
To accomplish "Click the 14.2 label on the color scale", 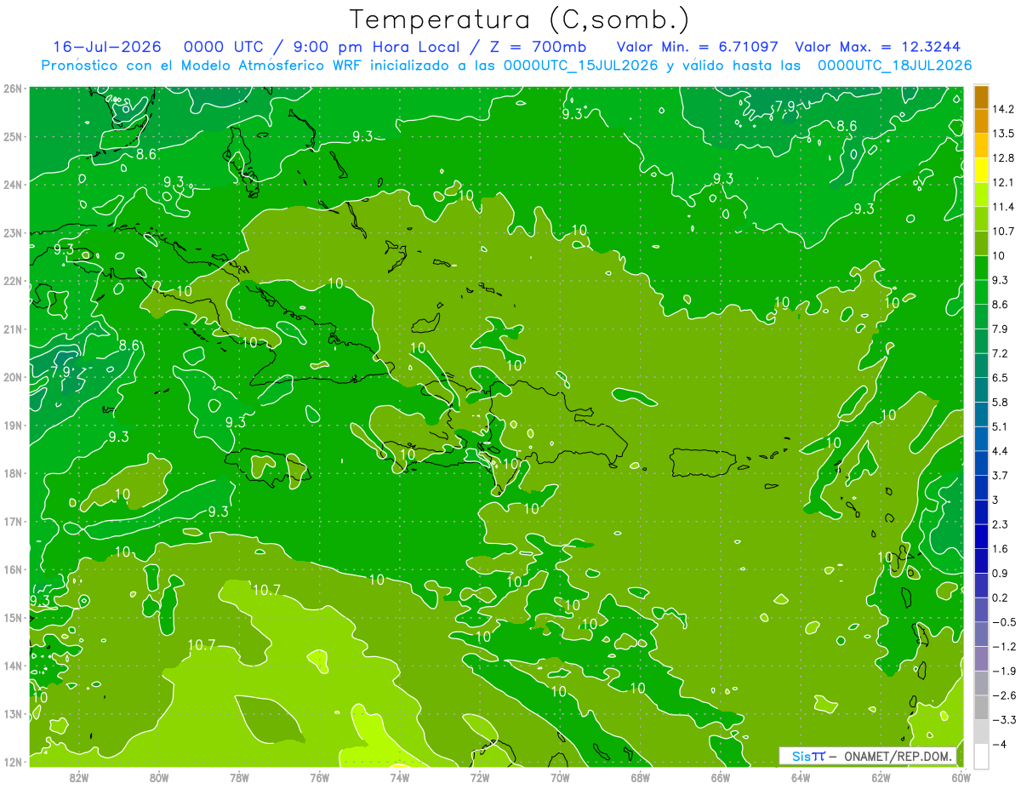I will pyautogui.click(x=1002, y=109).
